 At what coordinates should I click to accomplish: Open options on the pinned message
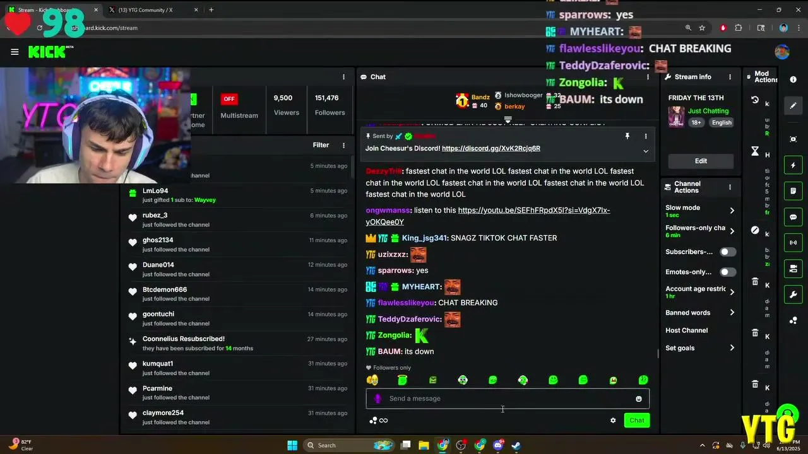click(645, 136)
